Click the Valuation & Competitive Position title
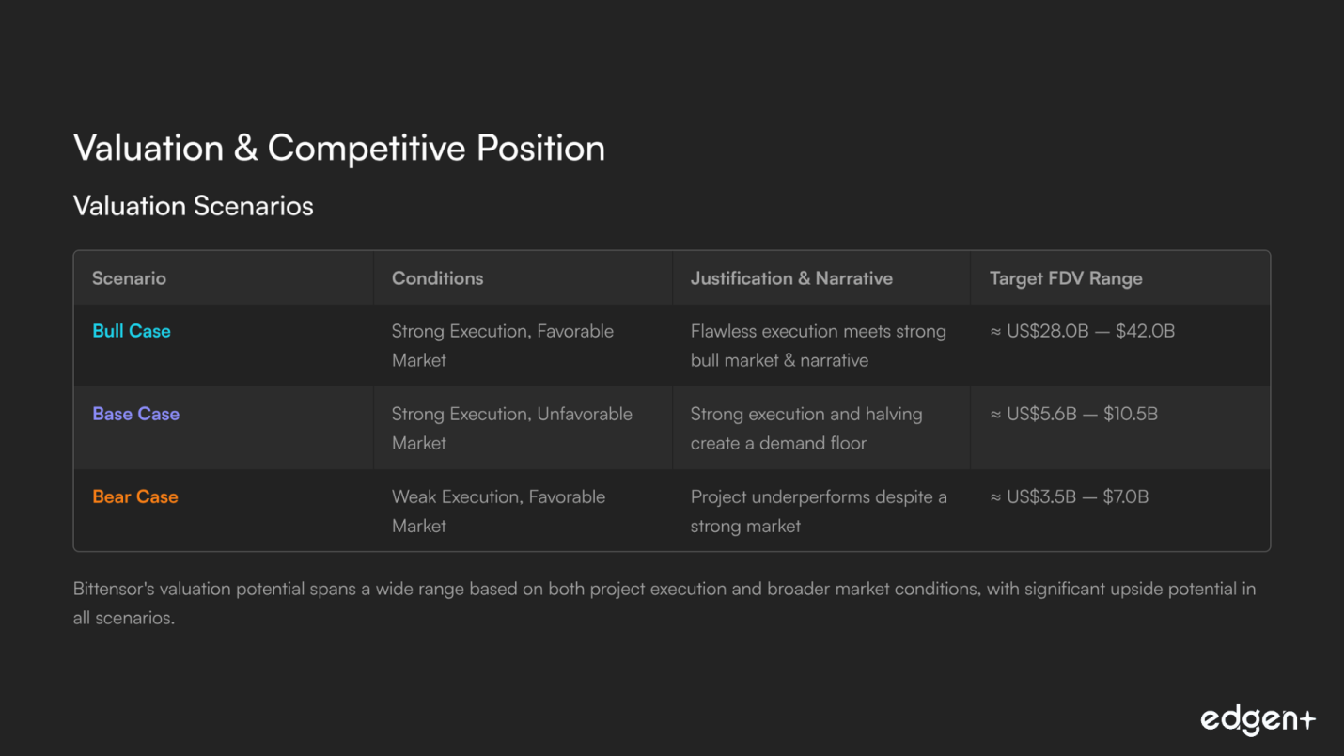The height and width of the screenshot is (756, 1344). point(338,149)
